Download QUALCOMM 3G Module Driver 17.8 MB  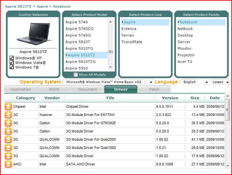click(x=8, y=156)
